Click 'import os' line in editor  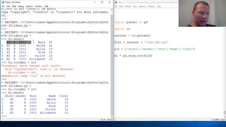click(x=122, y=29)
